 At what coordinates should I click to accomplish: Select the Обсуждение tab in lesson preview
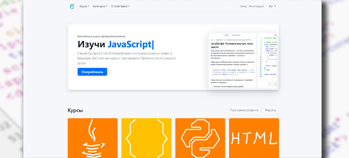click(236, 35)
